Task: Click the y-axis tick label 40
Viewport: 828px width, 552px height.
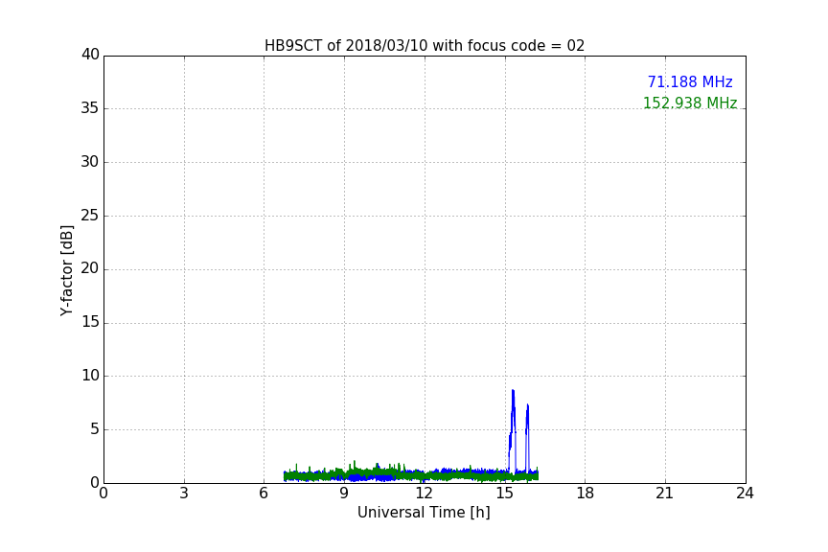Action: (x=90, y=55)
